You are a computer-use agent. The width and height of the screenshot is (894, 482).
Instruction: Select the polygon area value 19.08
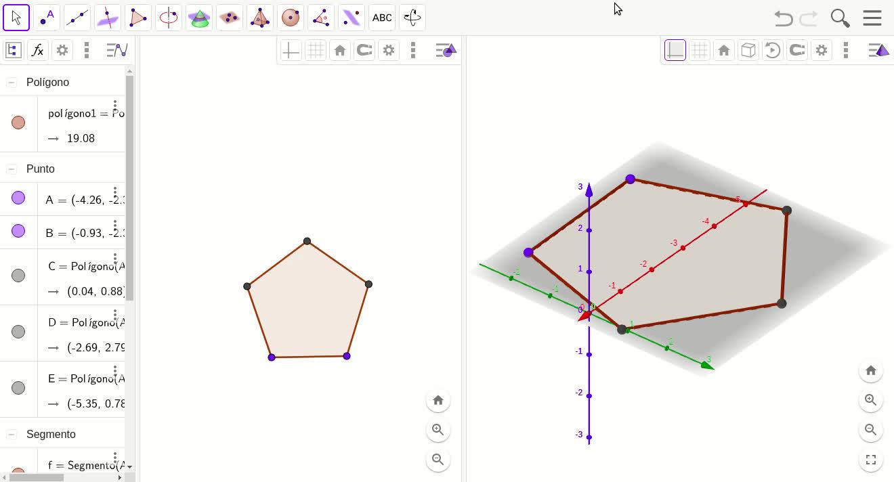tap(81, 138)
